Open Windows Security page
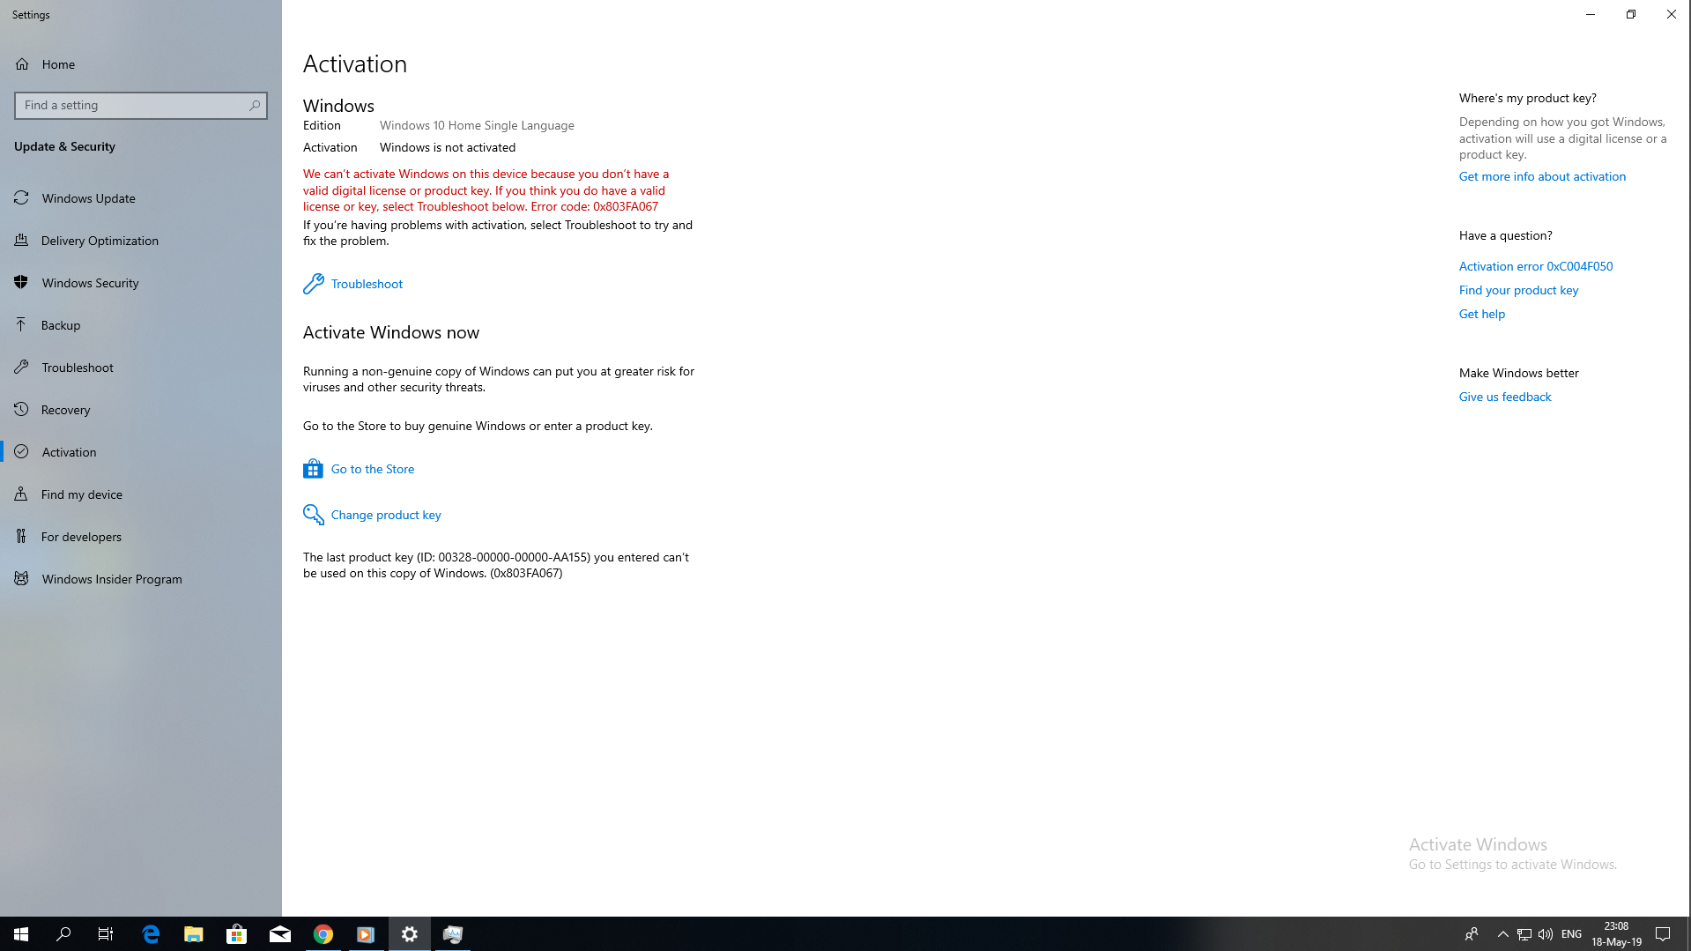Viewport: 1691px width, 951px height. [x=141, y=283]
